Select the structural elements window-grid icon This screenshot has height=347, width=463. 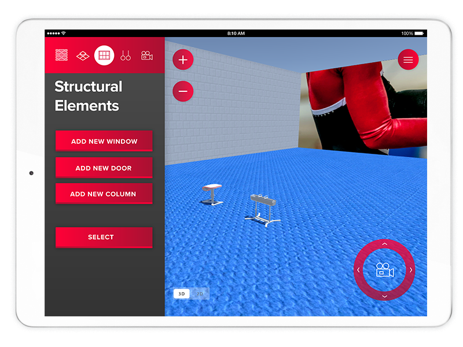(104, 56)
